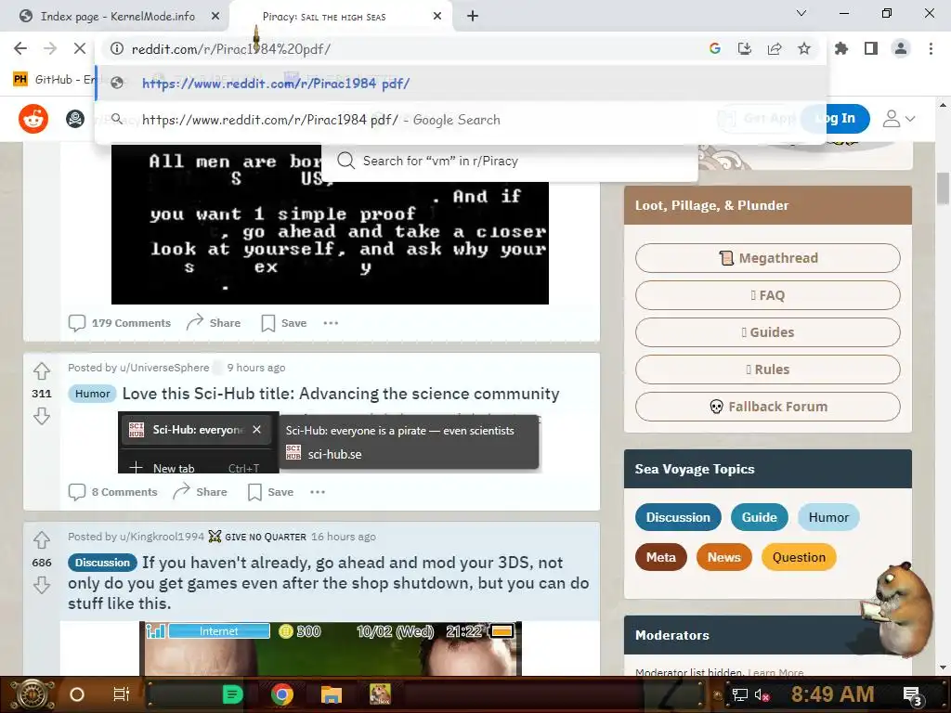Share the Sci-Hub title post
This screenshot has width=951, height=713.
pyautogui.click(x=201, y=492)
